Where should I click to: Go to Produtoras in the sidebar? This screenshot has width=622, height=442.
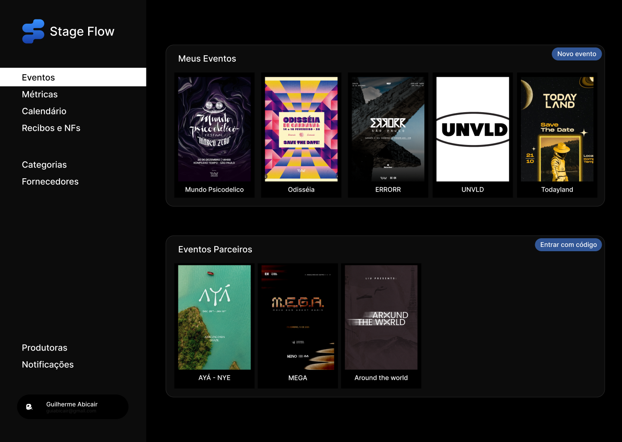(x=44, y=348)
